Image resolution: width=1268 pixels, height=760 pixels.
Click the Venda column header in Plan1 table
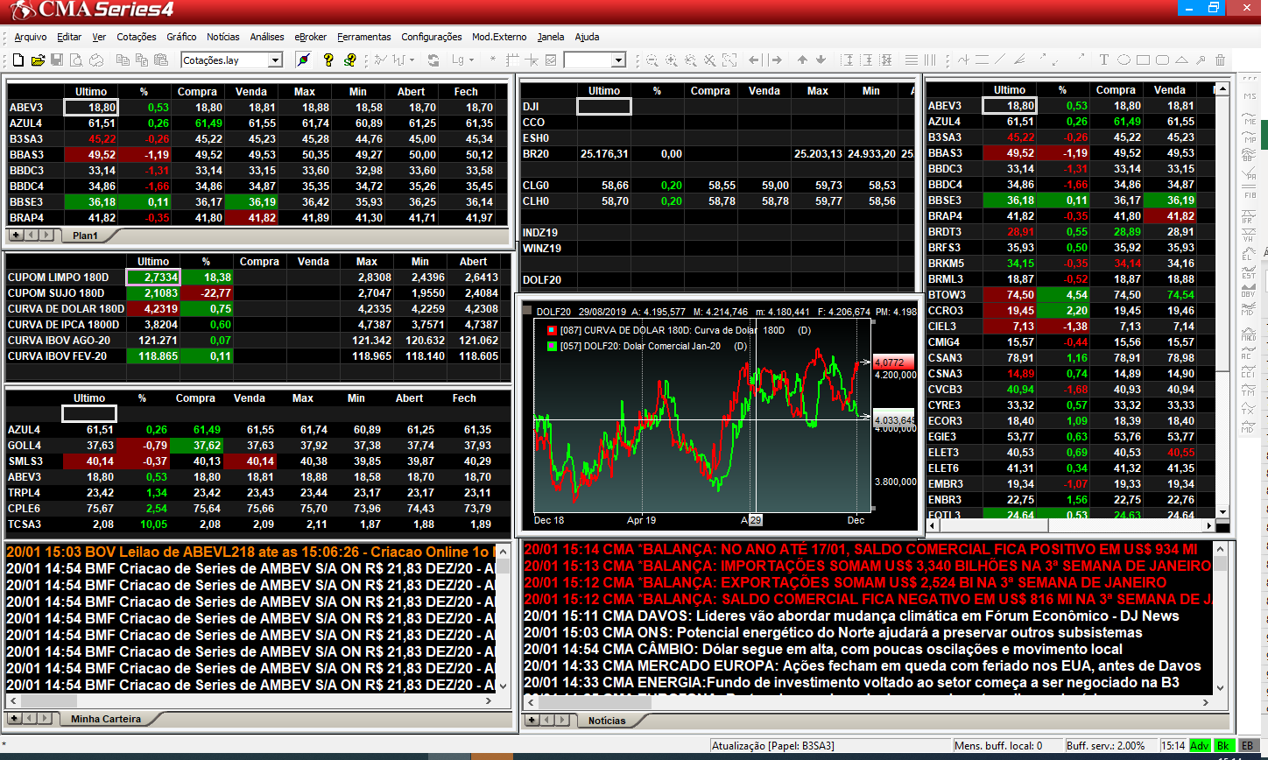251,92
